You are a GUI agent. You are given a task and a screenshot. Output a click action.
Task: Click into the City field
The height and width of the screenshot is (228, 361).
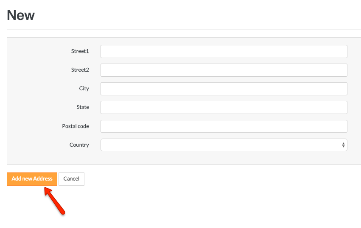click(224, 89)
